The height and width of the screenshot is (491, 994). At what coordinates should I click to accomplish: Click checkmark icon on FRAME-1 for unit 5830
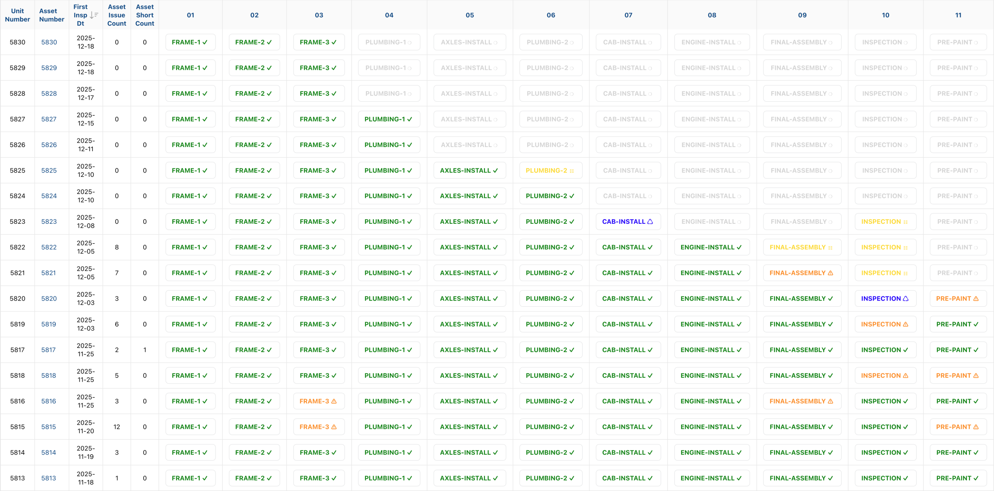coord(205,42)
